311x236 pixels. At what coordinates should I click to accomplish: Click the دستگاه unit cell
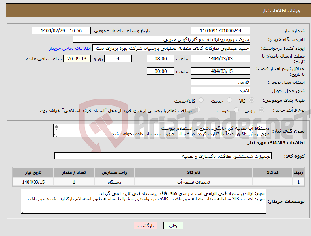click(x=114, y=182)
